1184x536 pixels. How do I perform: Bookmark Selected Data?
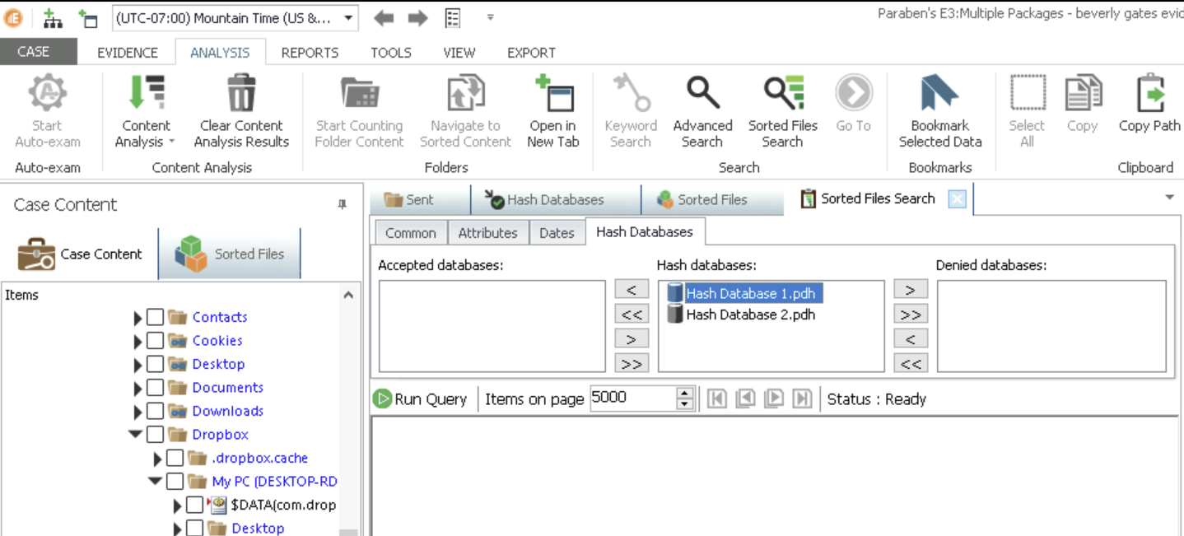pyautogui.click(x=939, y=111)
